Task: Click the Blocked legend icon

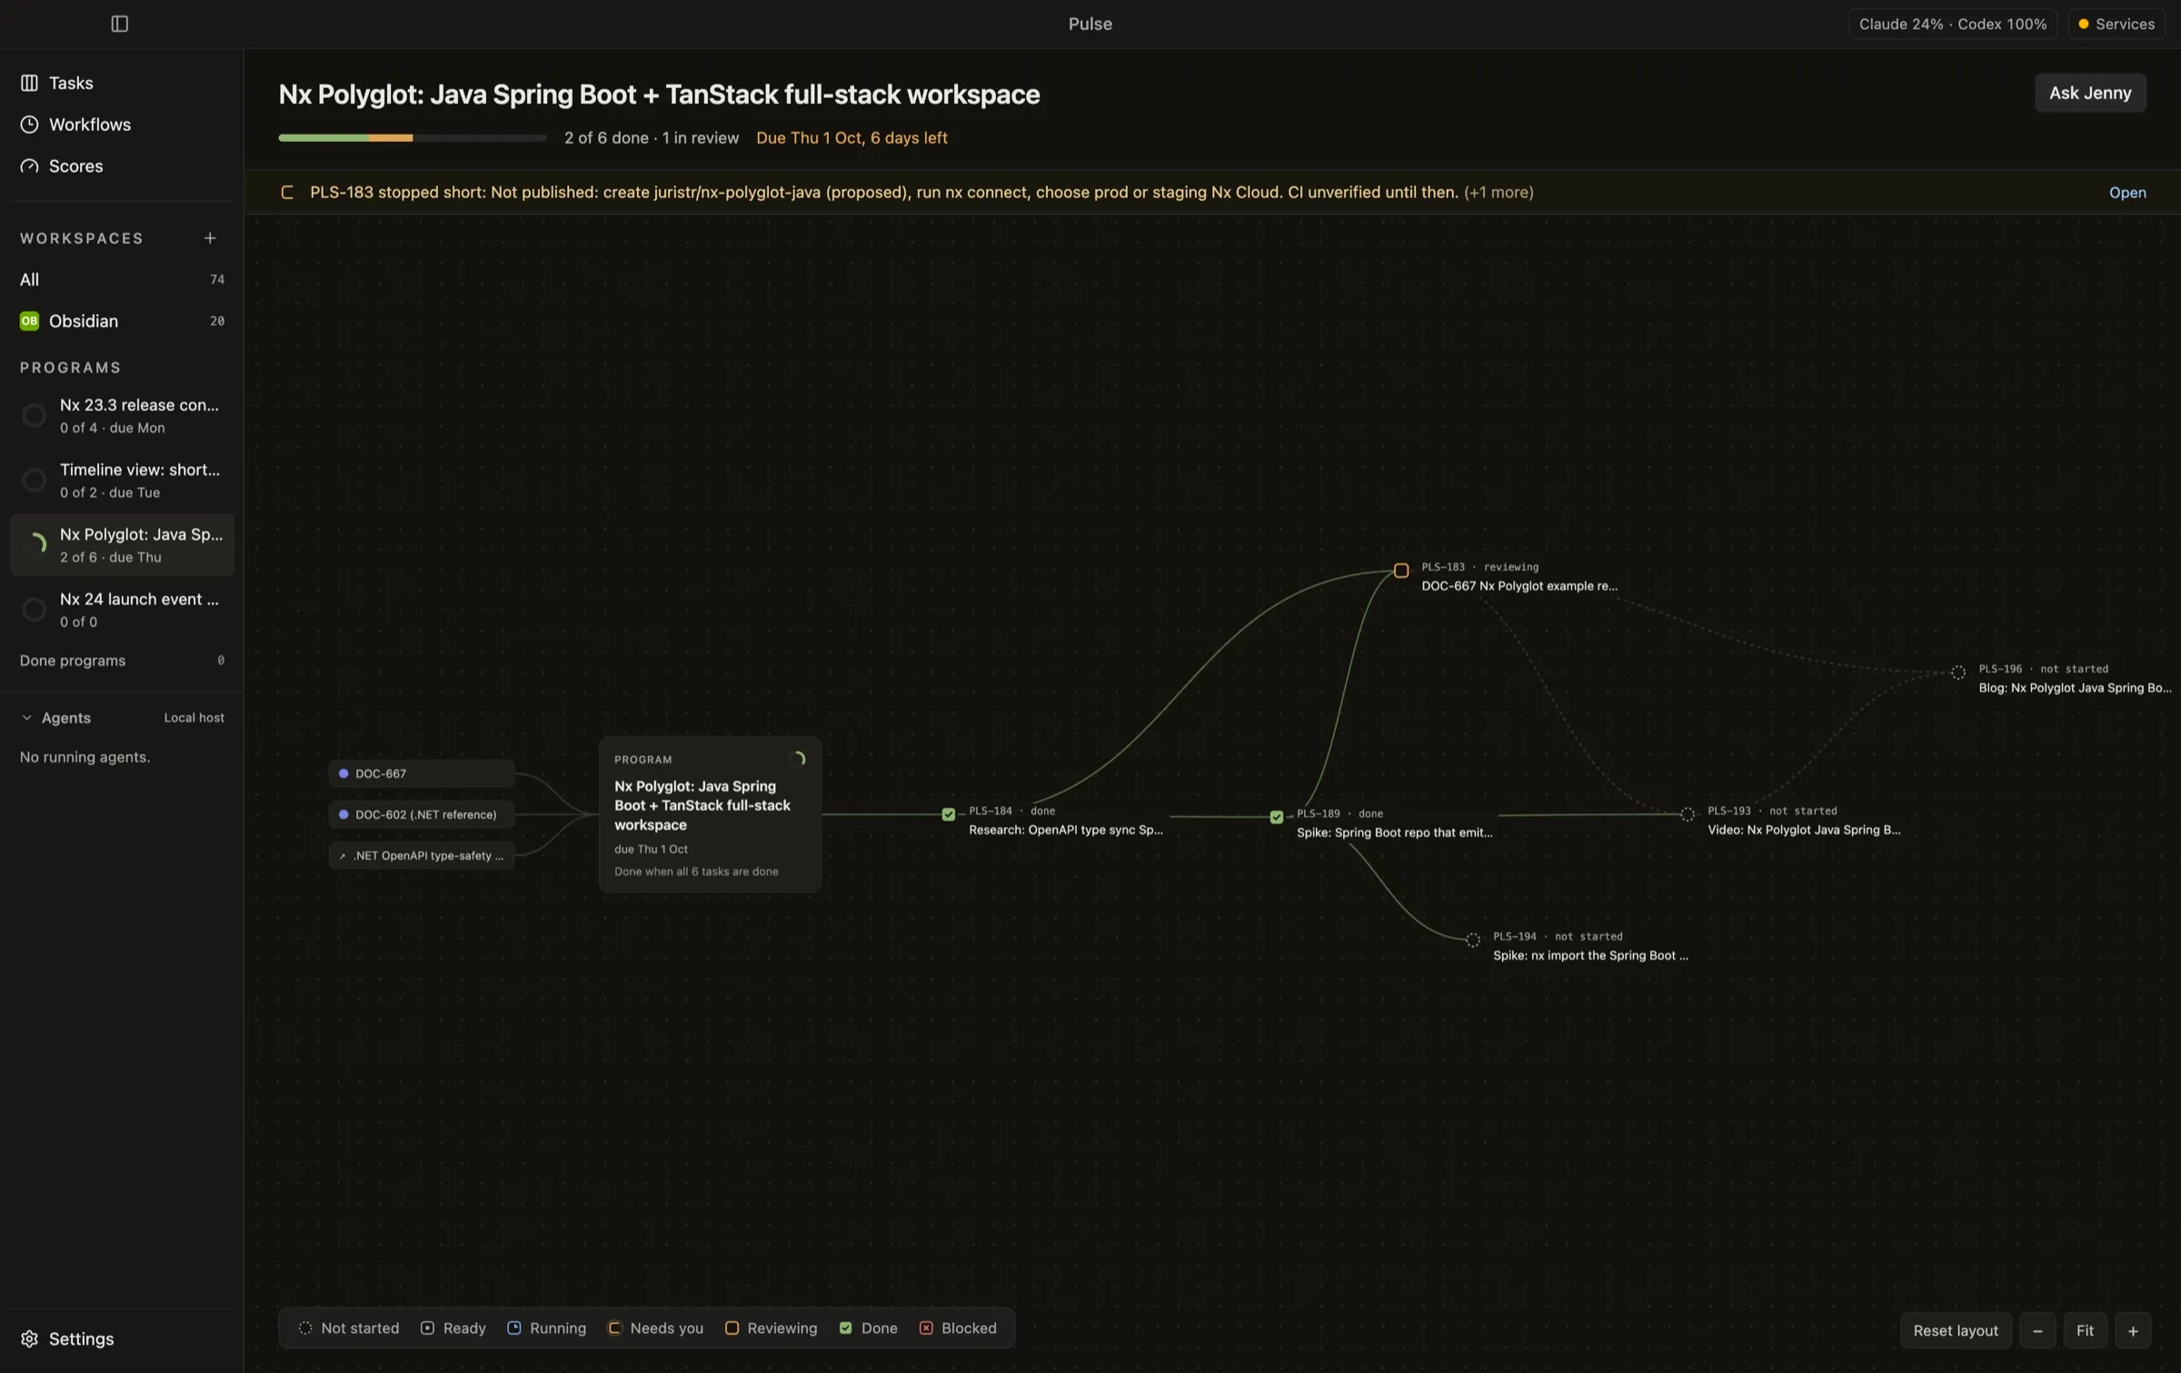Action: (926, 1328)
